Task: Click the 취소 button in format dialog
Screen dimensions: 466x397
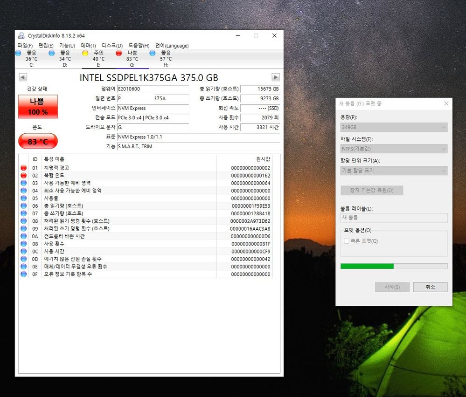Action: pyautogui.click(x=430, y=287)
